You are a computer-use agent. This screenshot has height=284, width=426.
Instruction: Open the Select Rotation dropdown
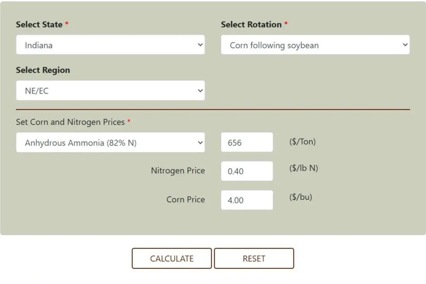coord(315,45)
